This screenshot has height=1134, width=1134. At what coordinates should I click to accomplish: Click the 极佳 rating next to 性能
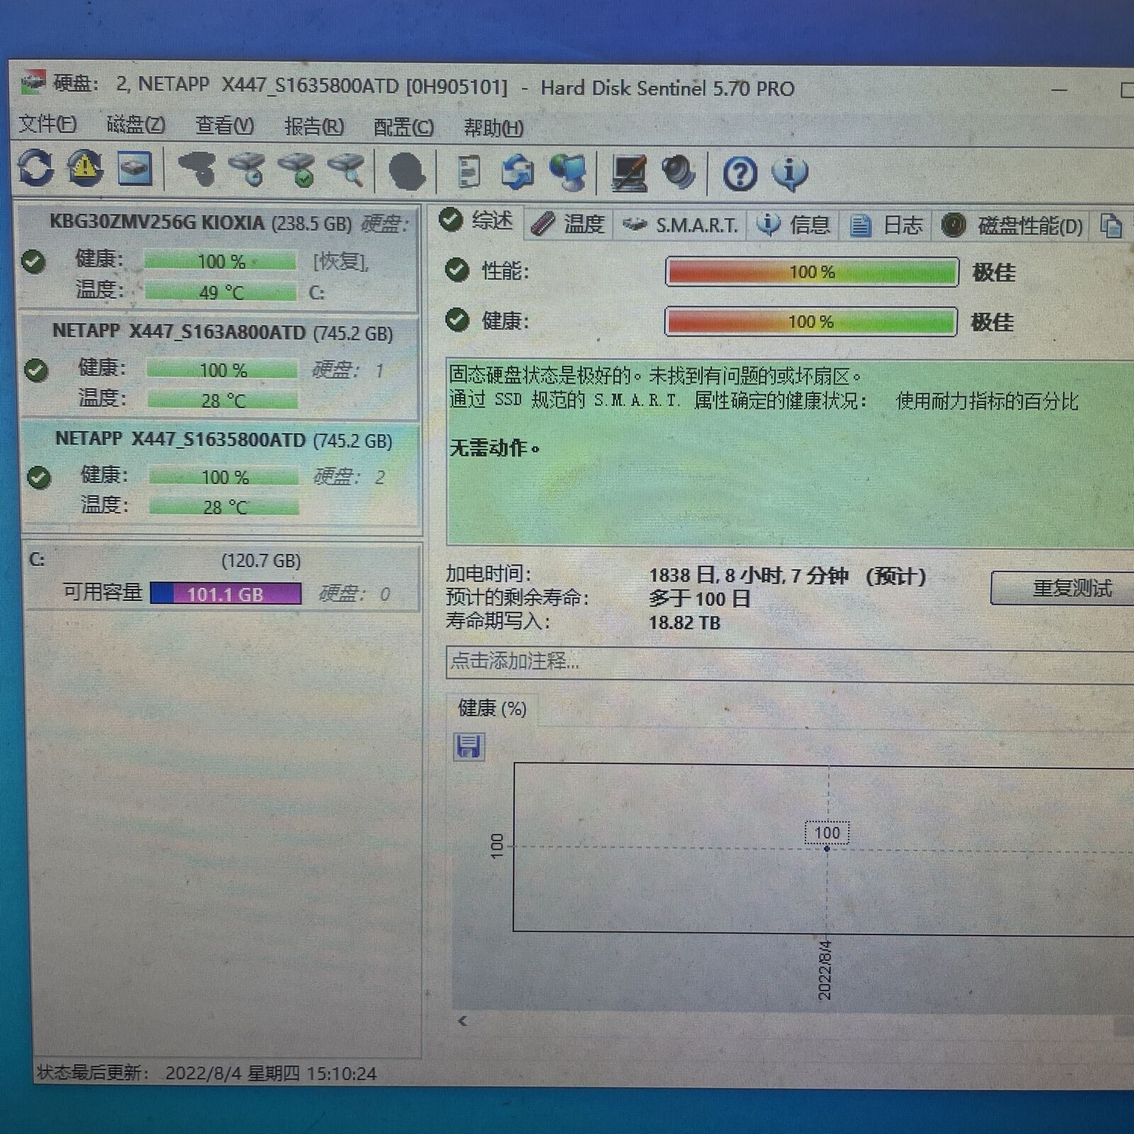(994, 272)
